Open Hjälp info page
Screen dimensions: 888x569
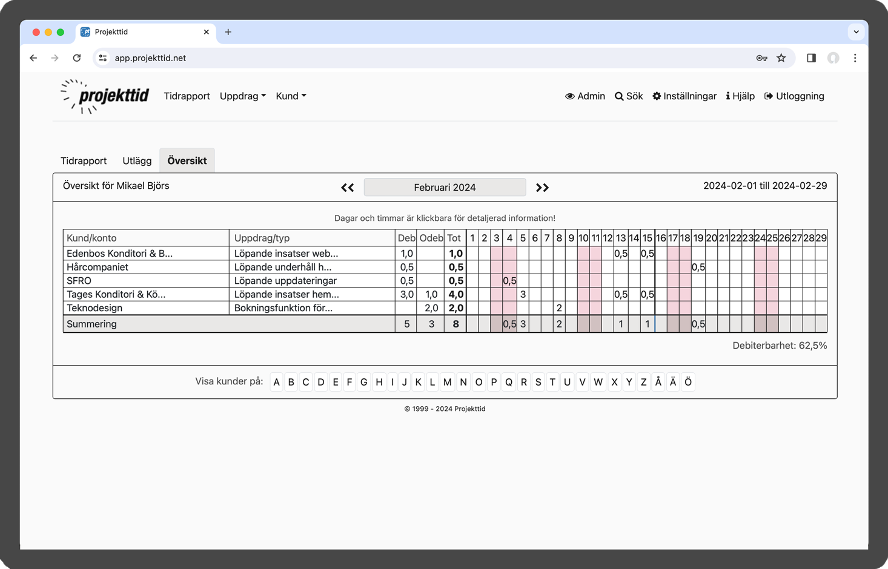740,96
